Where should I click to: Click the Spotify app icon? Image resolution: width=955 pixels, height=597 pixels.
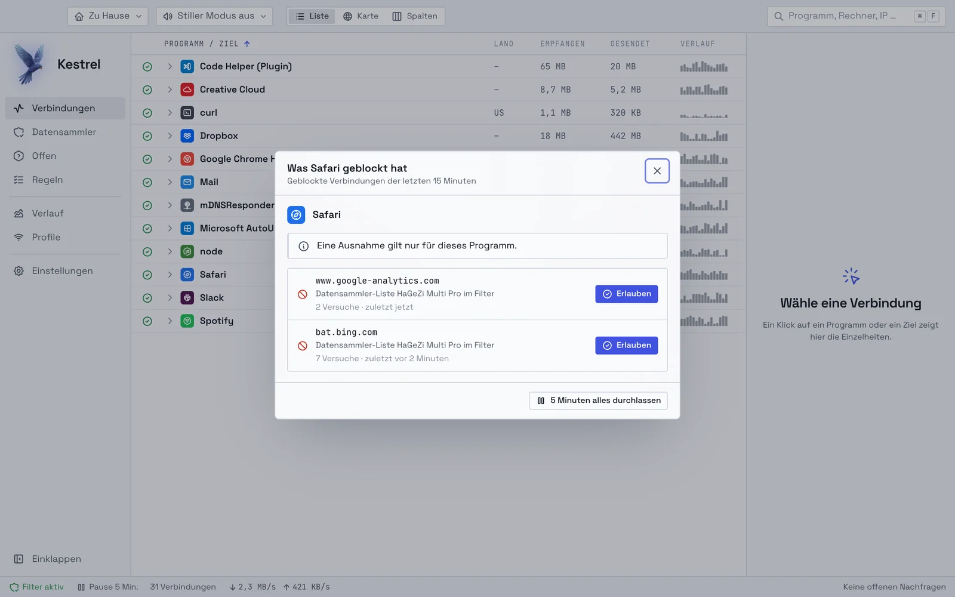[187, 321]
